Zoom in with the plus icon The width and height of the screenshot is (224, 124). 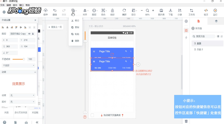153,10
